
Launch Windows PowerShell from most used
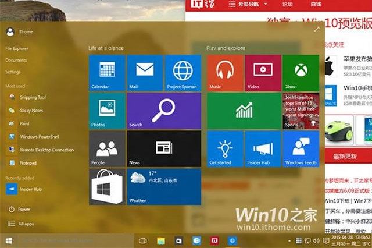(34, 137)
